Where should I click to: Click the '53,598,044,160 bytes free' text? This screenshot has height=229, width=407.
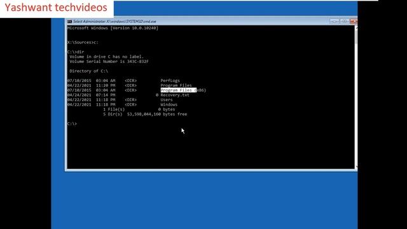pyautogui.click(x=157, y=114)
